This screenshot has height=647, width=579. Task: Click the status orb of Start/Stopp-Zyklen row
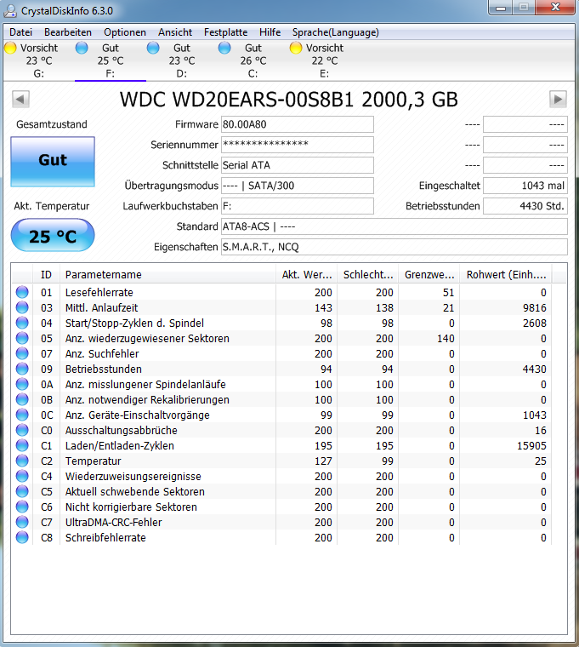[x=22, y=323]
